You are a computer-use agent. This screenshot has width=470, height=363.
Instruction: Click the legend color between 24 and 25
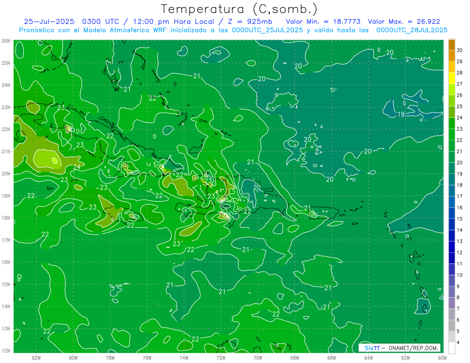point(452,112)
